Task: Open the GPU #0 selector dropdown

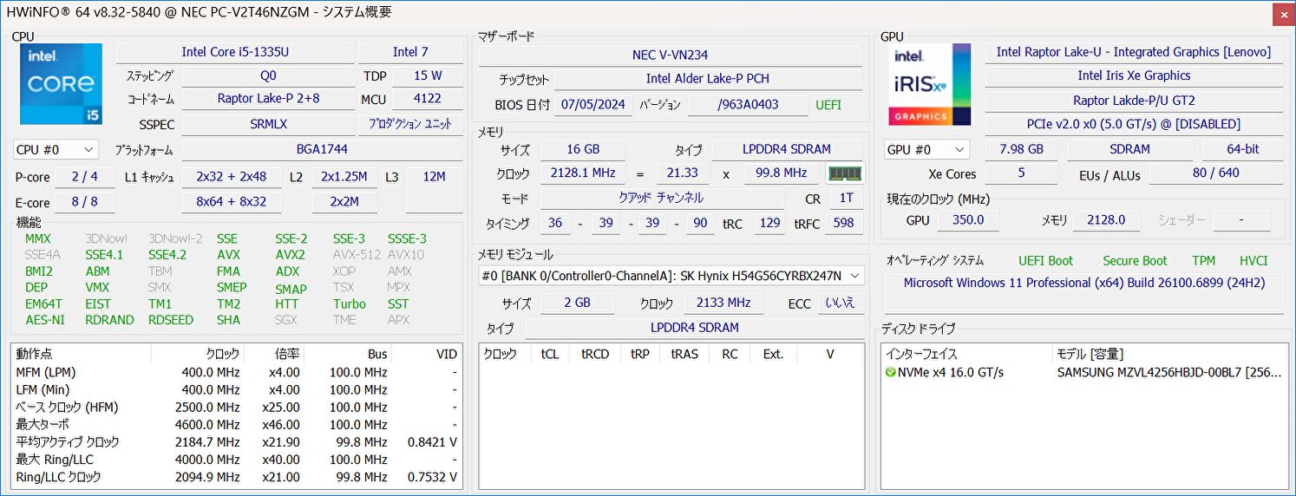Action: (926, 150)
